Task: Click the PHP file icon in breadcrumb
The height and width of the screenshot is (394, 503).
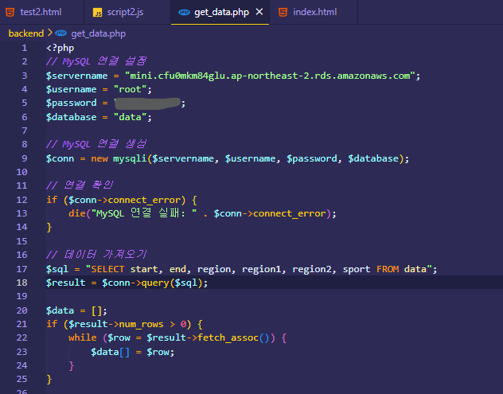Action: (x=60, y=33)
